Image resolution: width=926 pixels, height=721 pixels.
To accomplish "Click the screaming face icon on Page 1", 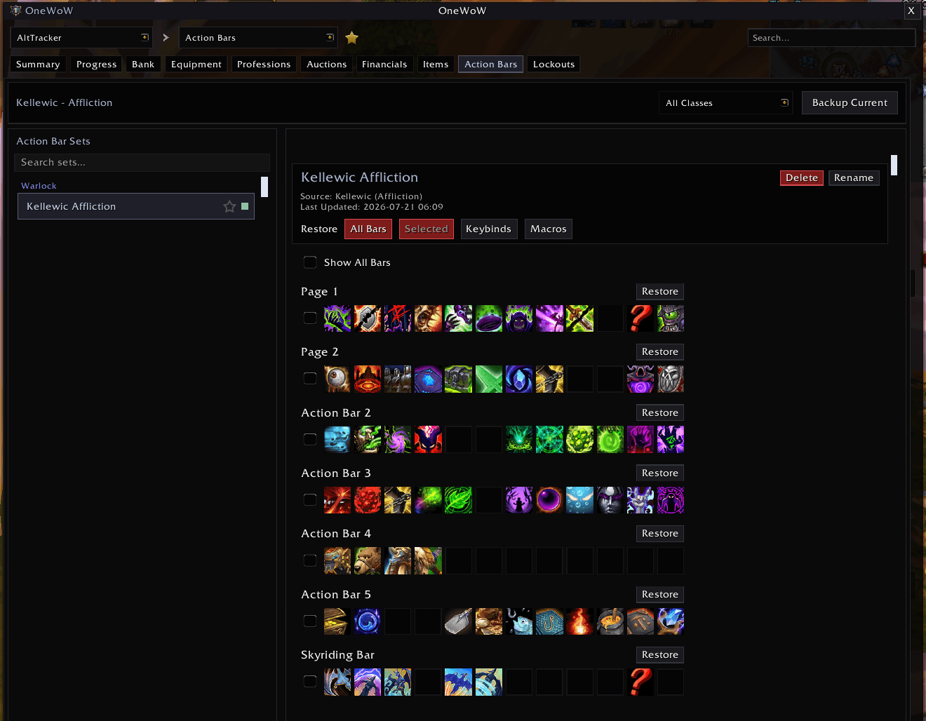I will tap(428, 318).
